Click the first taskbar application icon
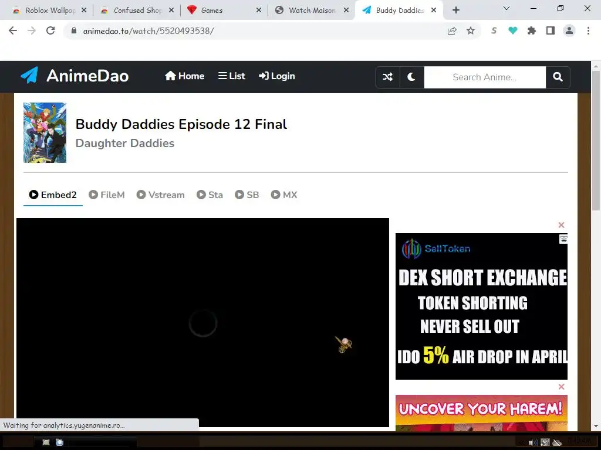This screenshot has height=450, width=601. pos(46,442)
